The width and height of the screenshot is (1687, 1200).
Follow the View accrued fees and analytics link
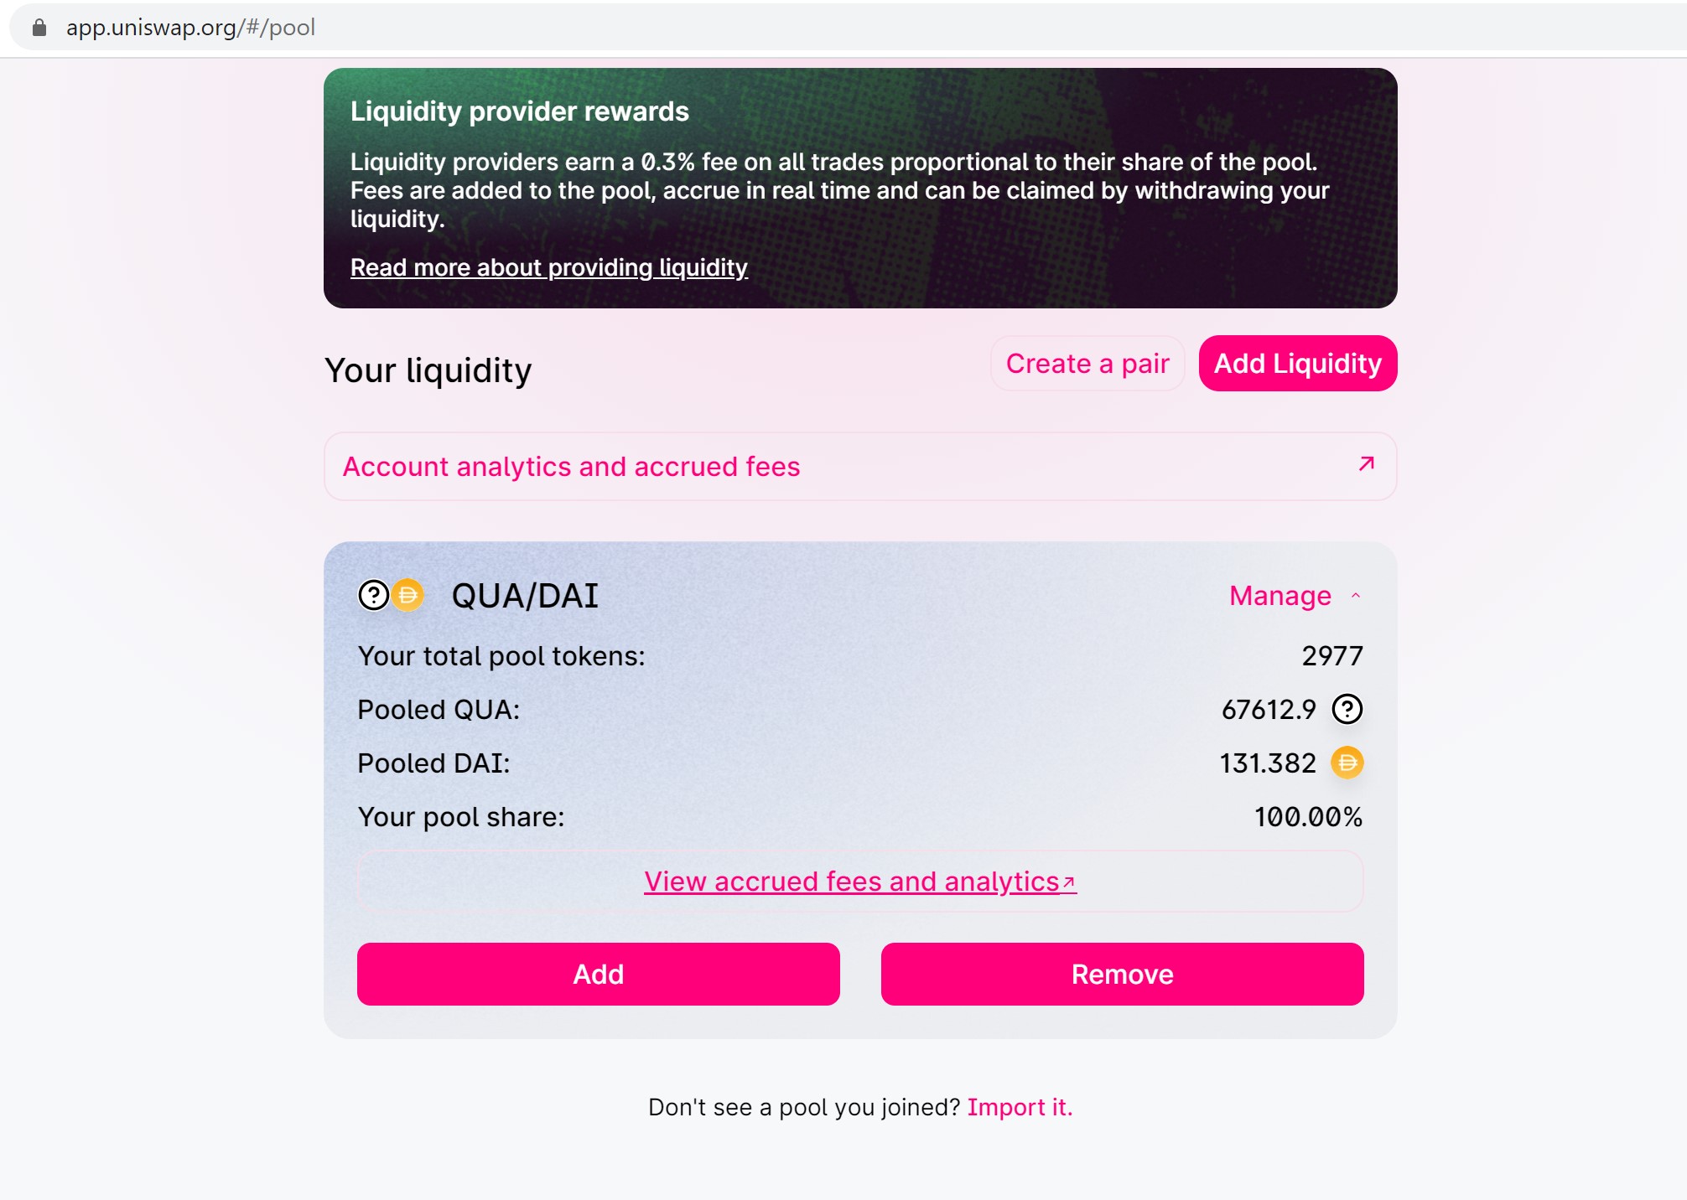coord(851,882)
